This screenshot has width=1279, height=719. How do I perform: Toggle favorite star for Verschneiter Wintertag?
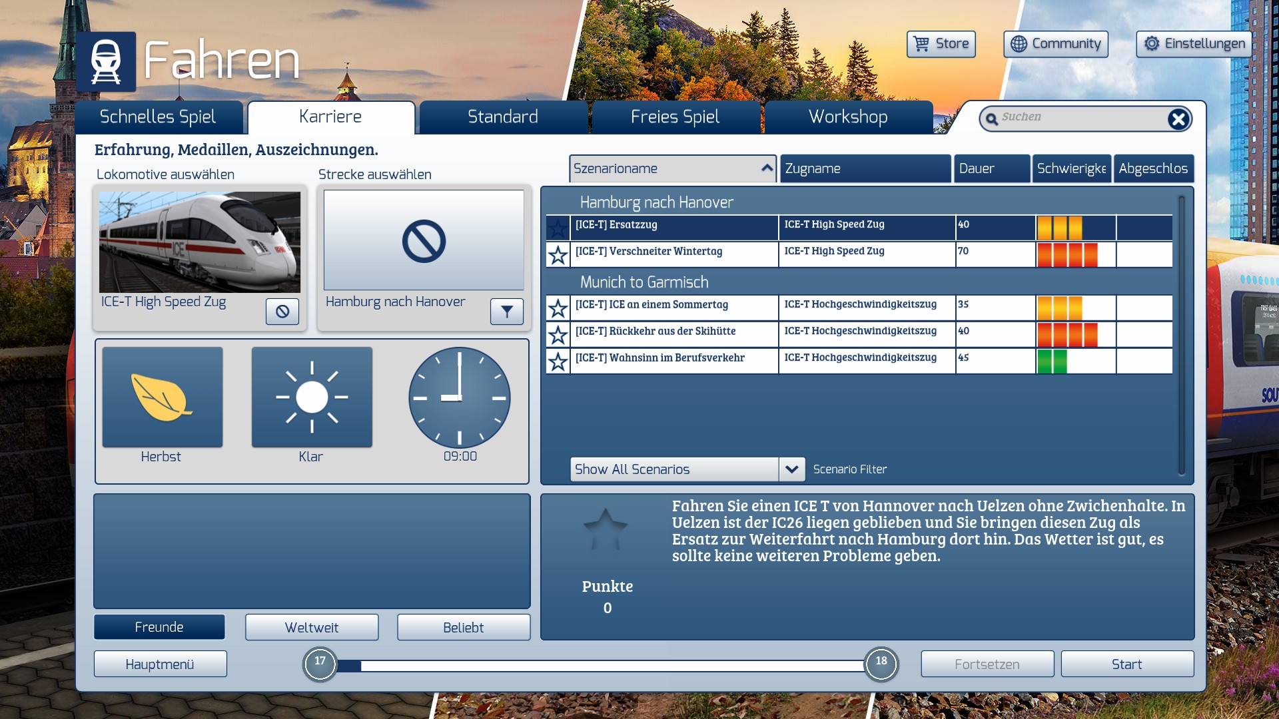point(558,255)
